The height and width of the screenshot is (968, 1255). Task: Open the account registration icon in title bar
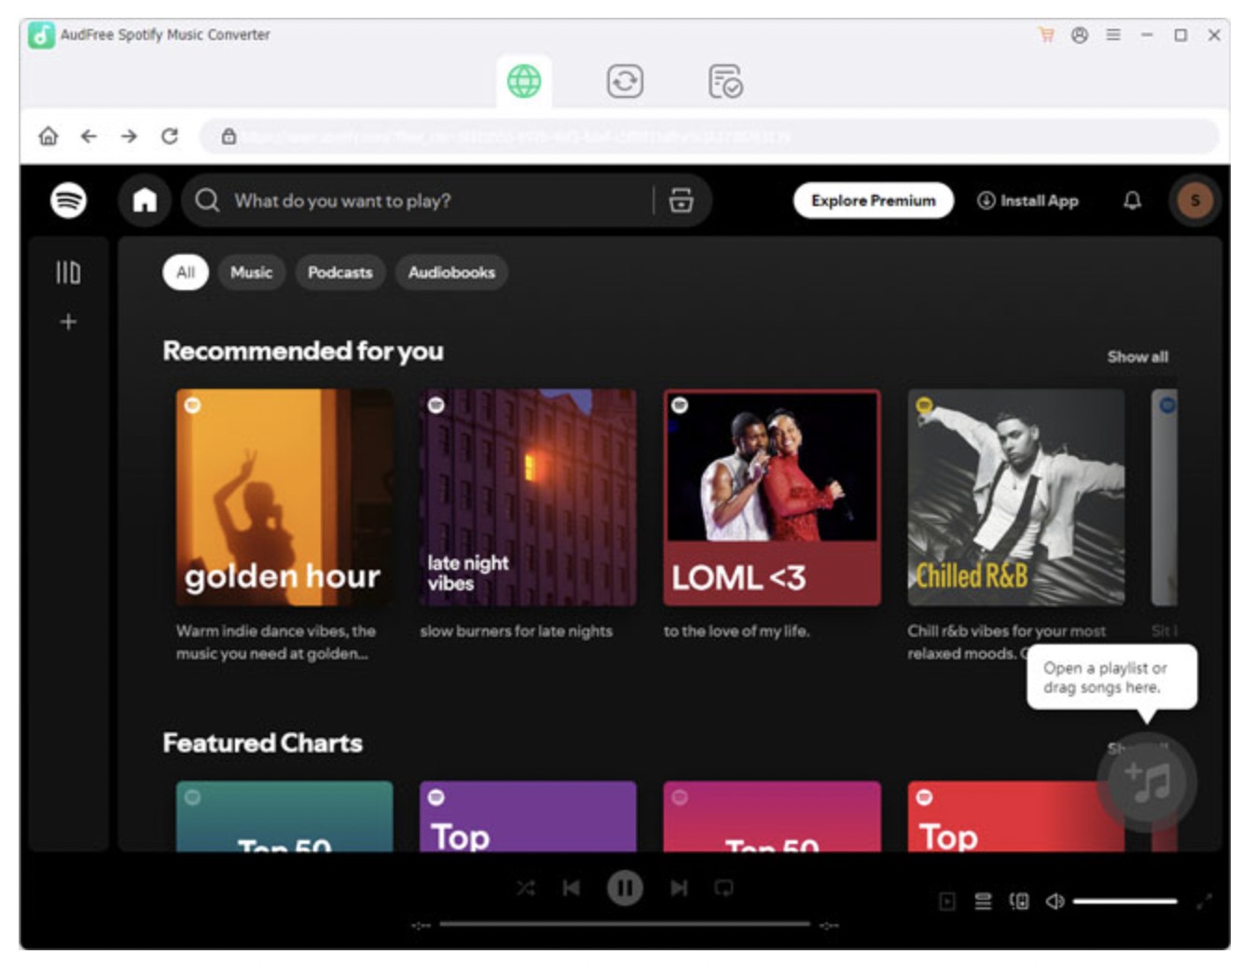1080,35
